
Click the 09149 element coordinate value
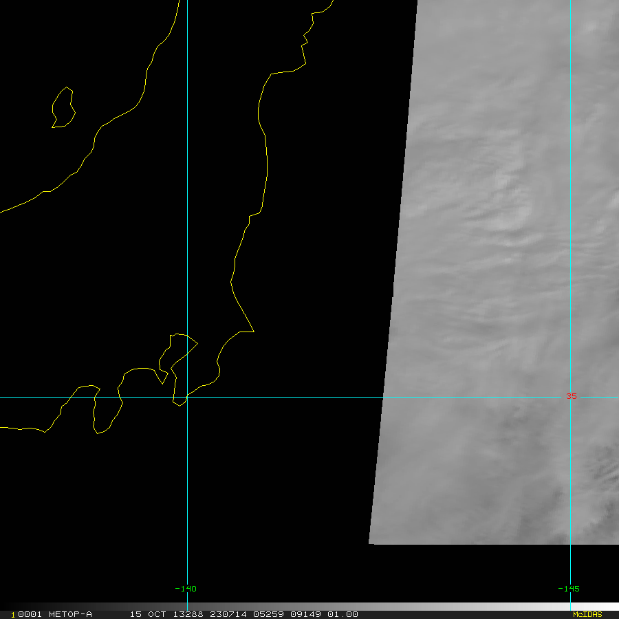pyautogui.click(x=305, y=614)
